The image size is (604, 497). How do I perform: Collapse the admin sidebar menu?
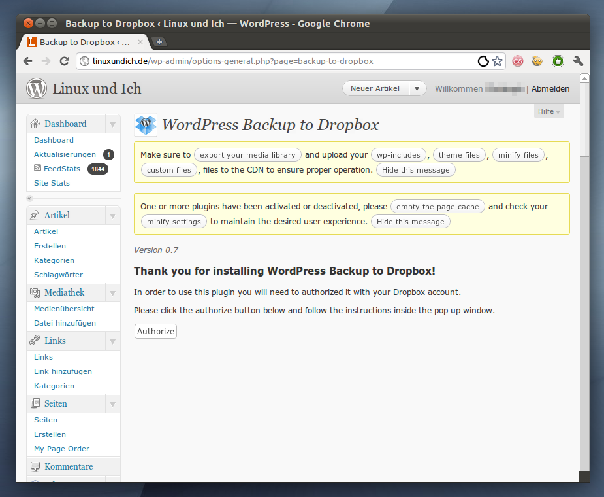[x=29, y=198]
